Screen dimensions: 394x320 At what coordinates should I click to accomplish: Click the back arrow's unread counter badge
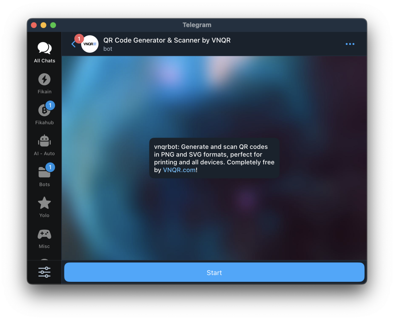[x=79, y=39]
